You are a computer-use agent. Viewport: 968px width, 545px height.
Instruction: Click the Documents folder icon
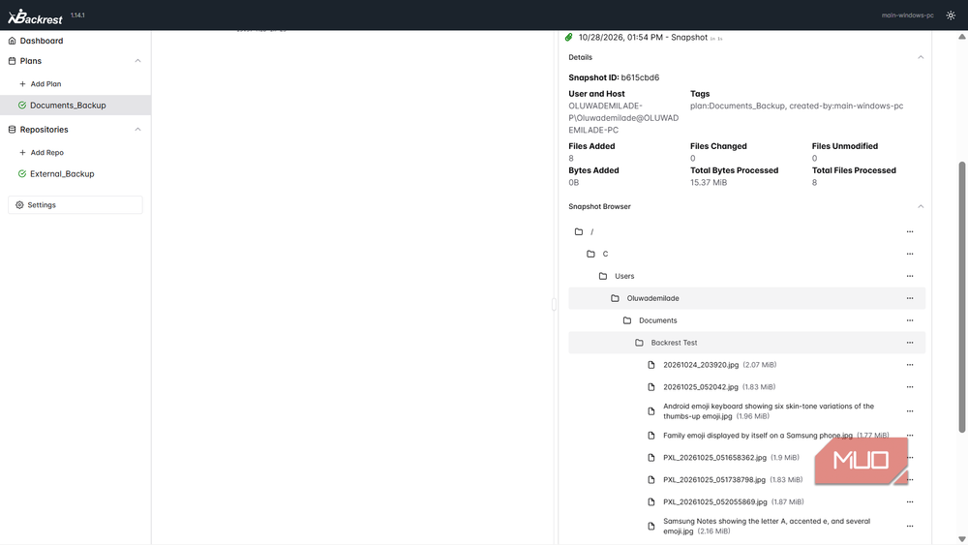(x=627, y=321)
